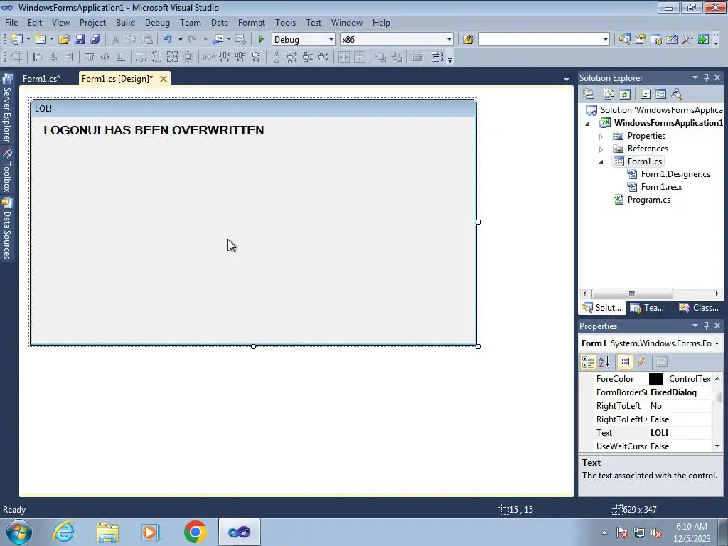
Task: Toggle auto-hide pin on Properties panel
Action: click(x=706, y=326)
